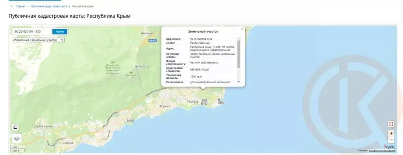This screenshot has width=403, height=155.
Task: Click the map ruler measure tool icon
Action: [x=15, y=127]
